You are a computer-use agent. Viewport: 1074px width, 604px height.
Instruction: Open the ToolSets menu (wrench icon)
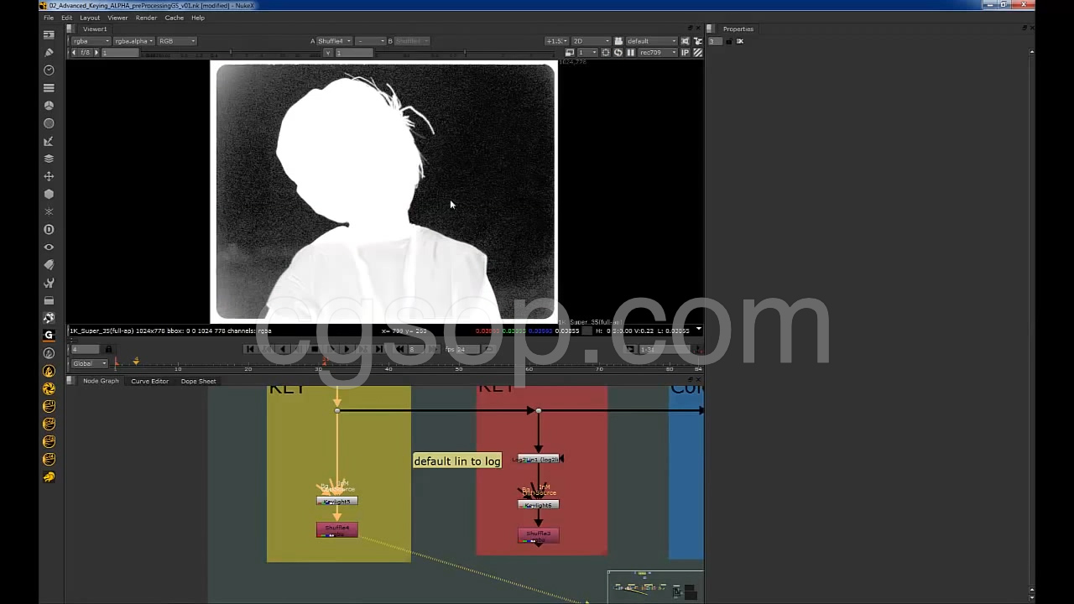click(49, 283)
